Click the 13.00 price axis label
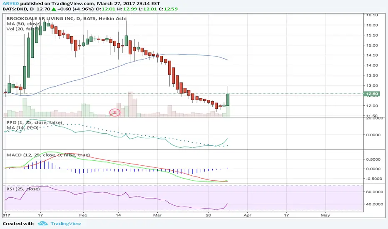The width and height of the screenshot is (388, 229). (x=372, y=86)
